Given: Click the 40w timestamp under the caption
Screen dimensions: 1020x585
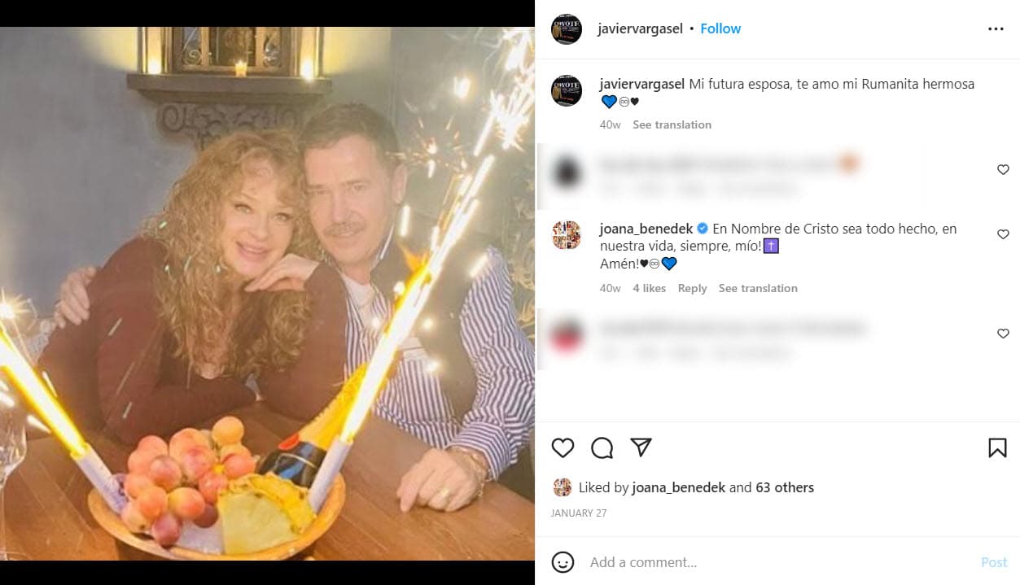Looking at the screenshot, I should (x=609, y=124).
